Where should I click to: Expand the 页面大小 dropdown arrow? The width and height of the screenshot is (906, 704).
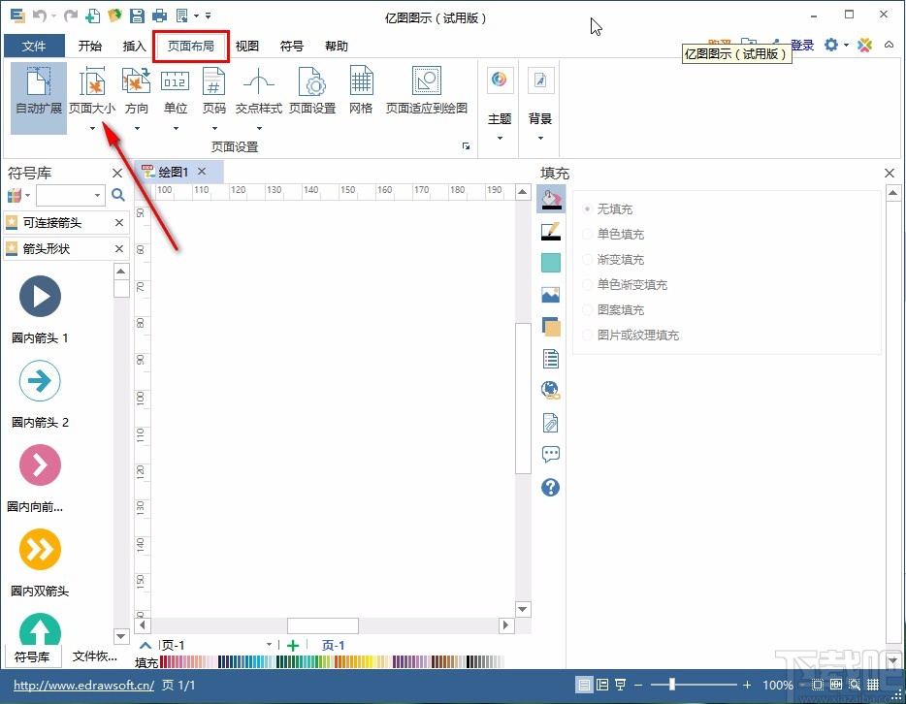pyautogui.click(x=92, y=128)
